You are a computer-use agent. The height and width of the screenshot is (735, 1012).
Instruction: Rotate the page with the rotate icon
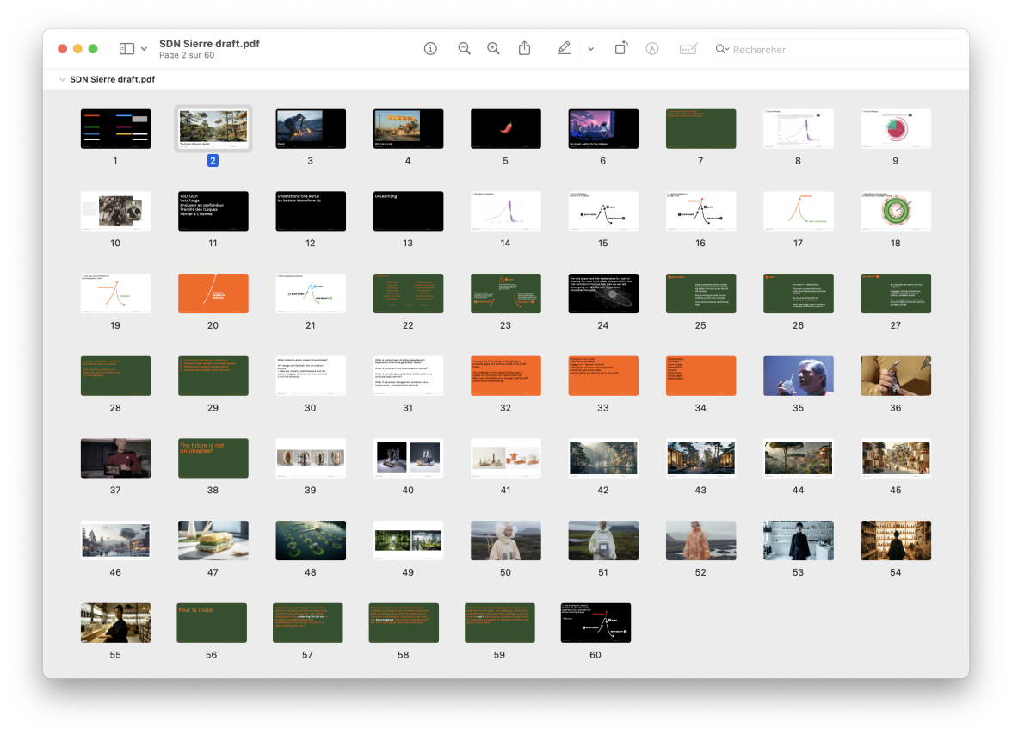click(x=620, y=49)
